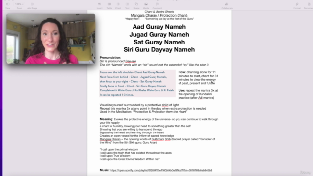
Task: Click the presenter webcam video thumbnail
Action: 51,39
